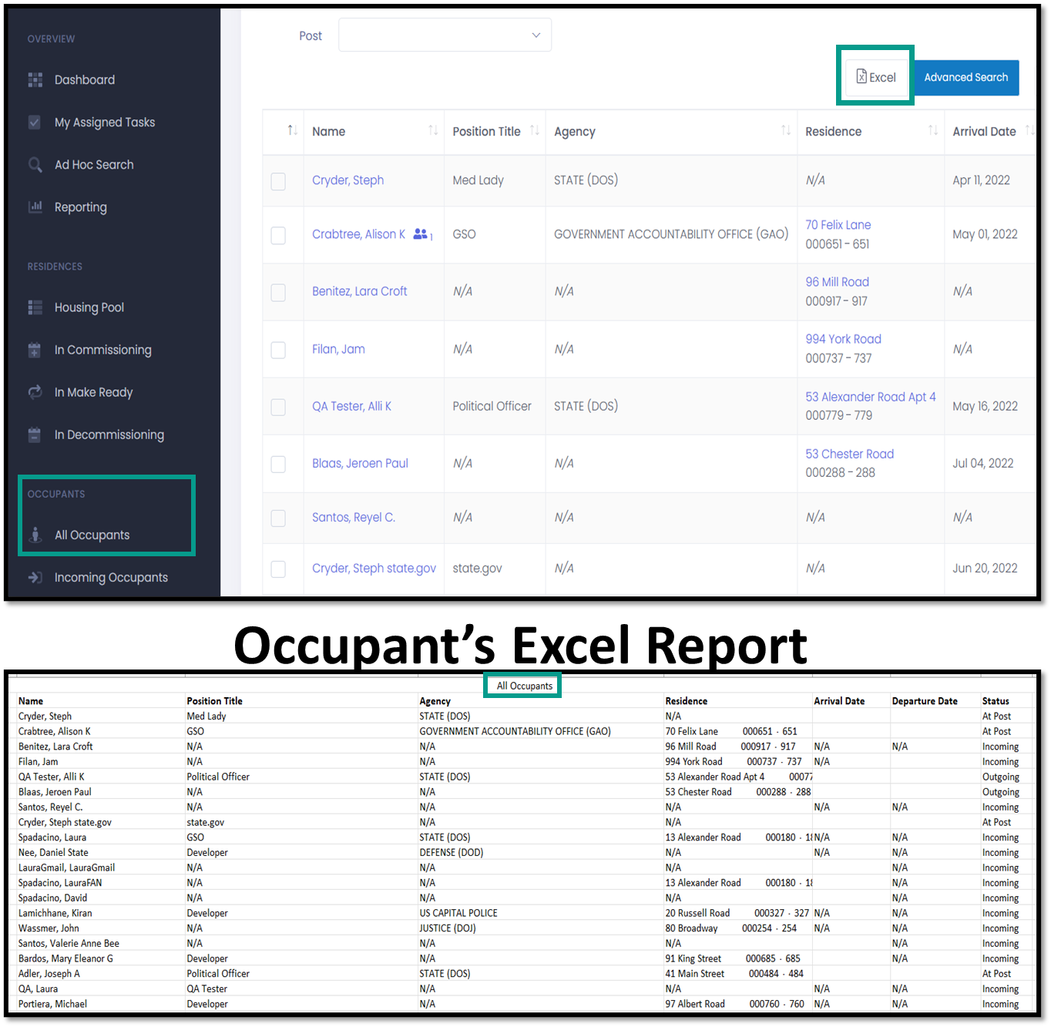Go to My Assigned Tasks
Image resolution: width=1051 pixels, height=1027 pixels.
(x=105, y=122)
